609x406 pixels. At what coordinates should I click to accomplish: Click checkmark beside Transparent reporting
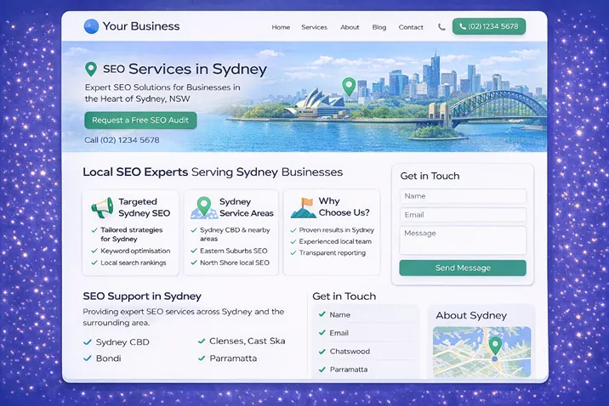[x=293, y=253]
